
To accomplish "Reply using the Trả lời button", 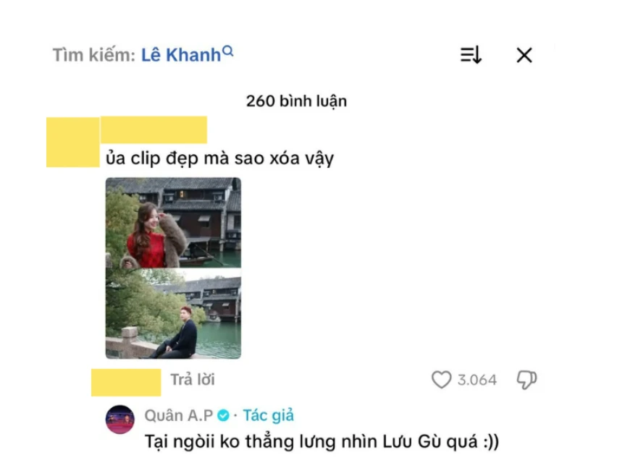I will click(x=193, y=380).
